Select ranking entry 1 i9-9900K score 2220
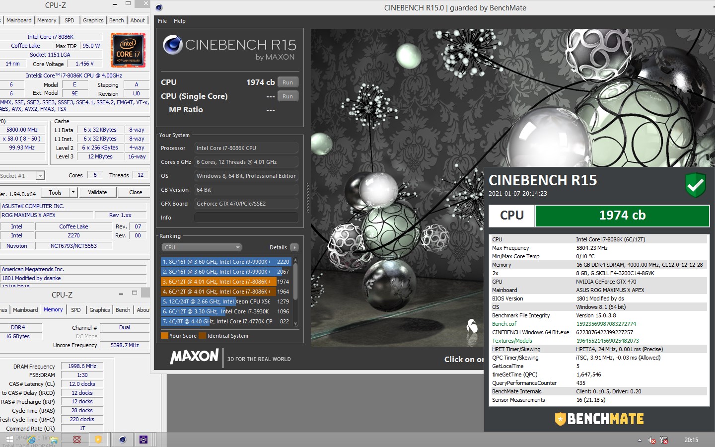Image resolution: width=715 pixels, height=447 pixels. click(x=226, y=262)
